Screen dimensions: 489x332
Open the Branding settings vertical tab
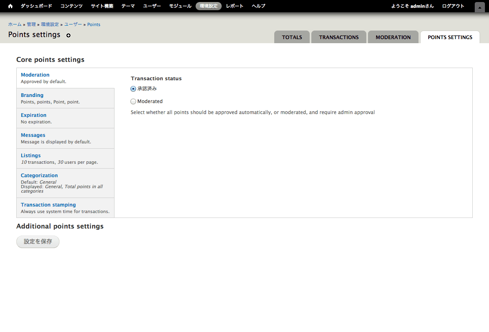32,95
